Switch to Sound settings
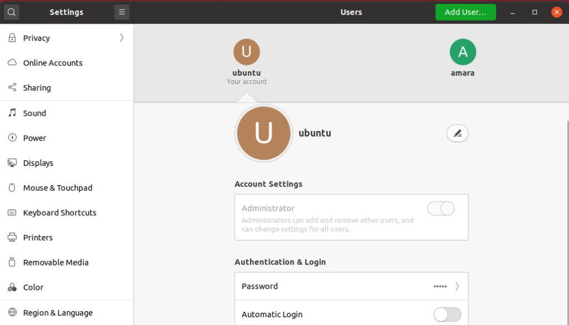 click(67, 113)
